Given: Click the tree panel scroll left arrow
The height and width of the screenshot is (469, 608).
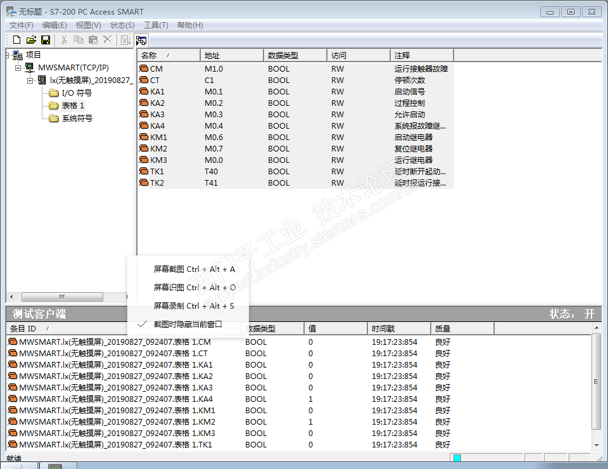Looking at the screenshot, I should point(11,297).
